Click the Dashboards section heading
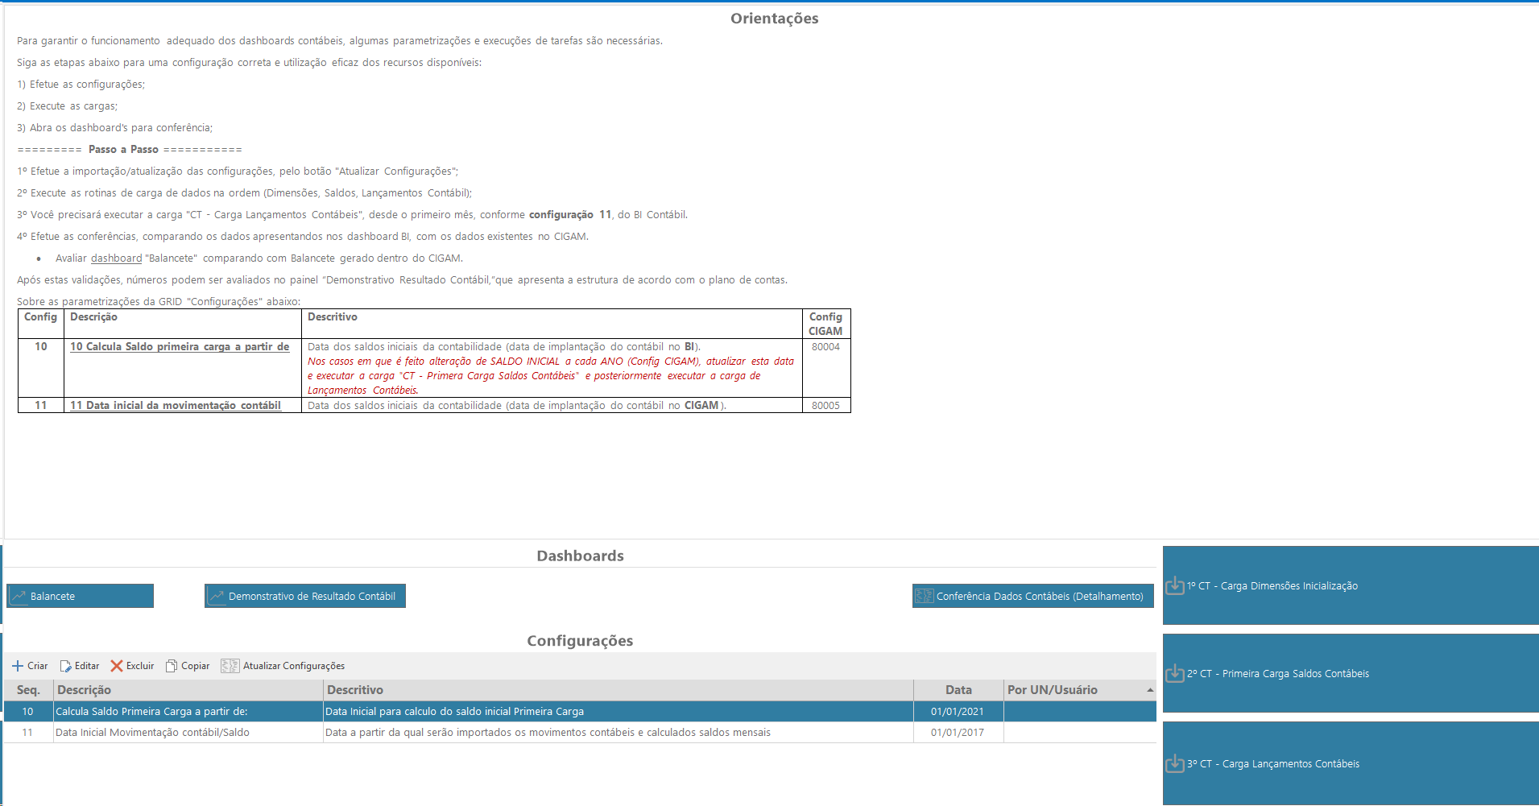This screenshot has width=1539, height=806. pyautogui.click(x=580, y=556)
